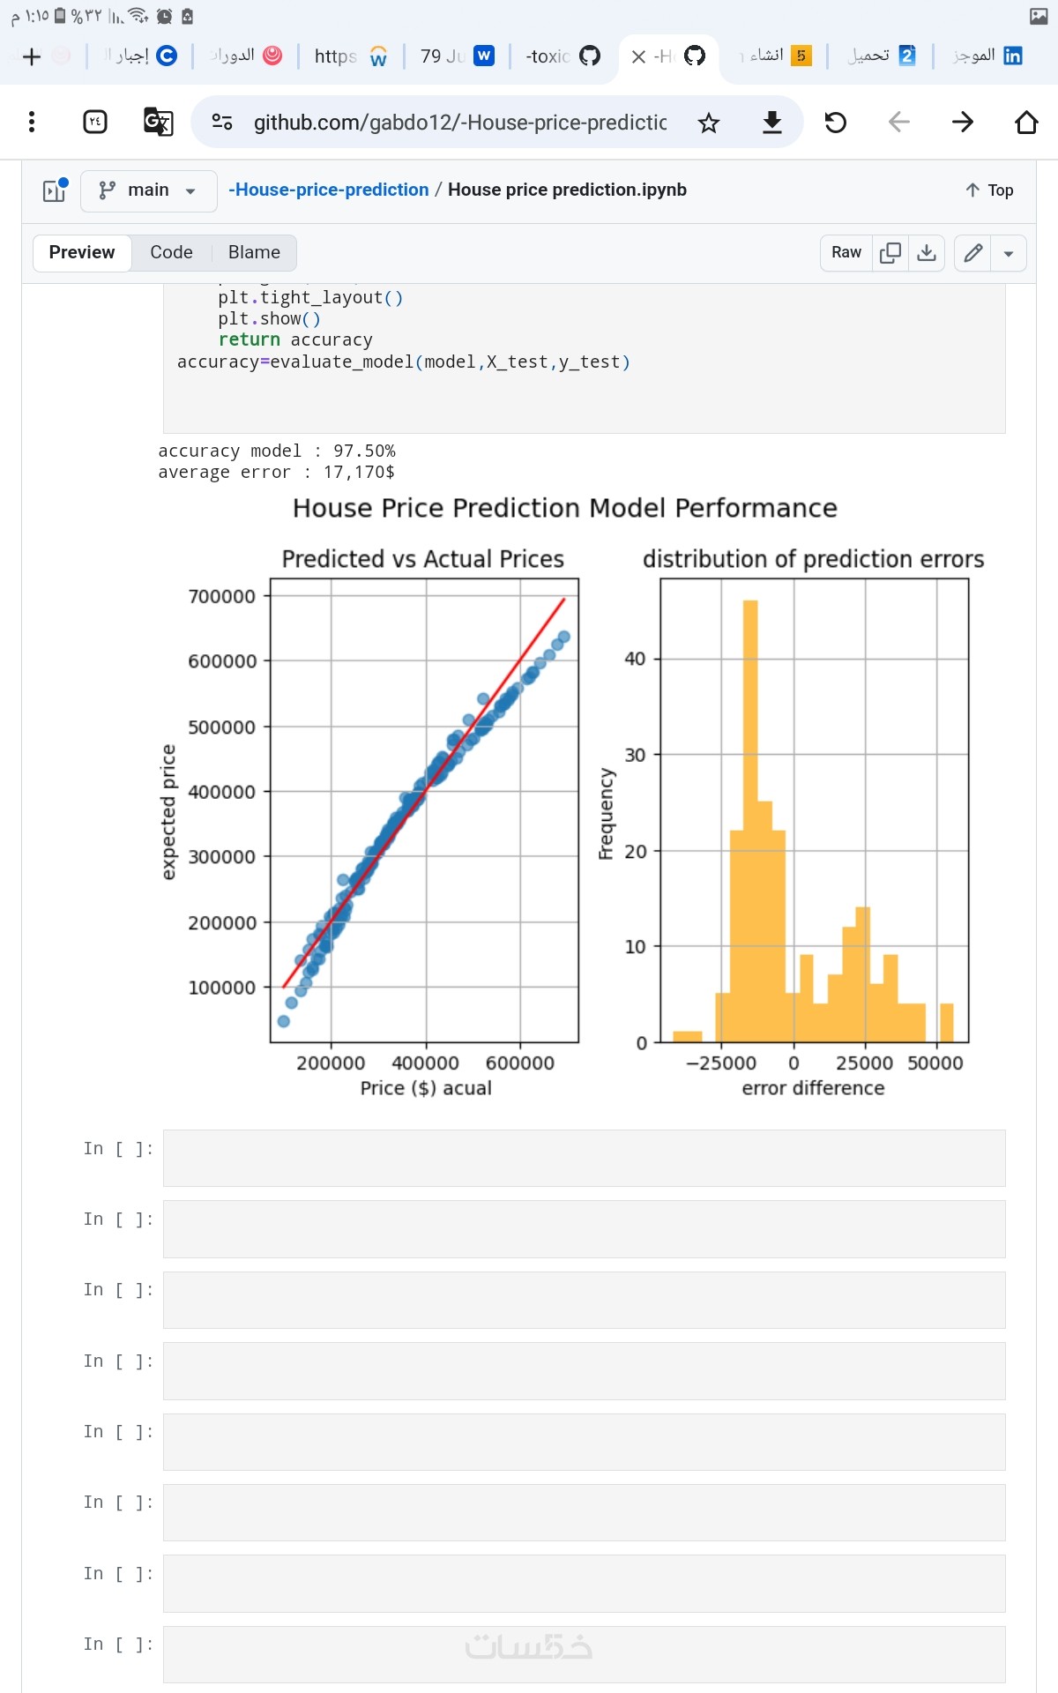
Task: Open the tab switcher counter
Action: pyautogui.click(x=95, y=122)
